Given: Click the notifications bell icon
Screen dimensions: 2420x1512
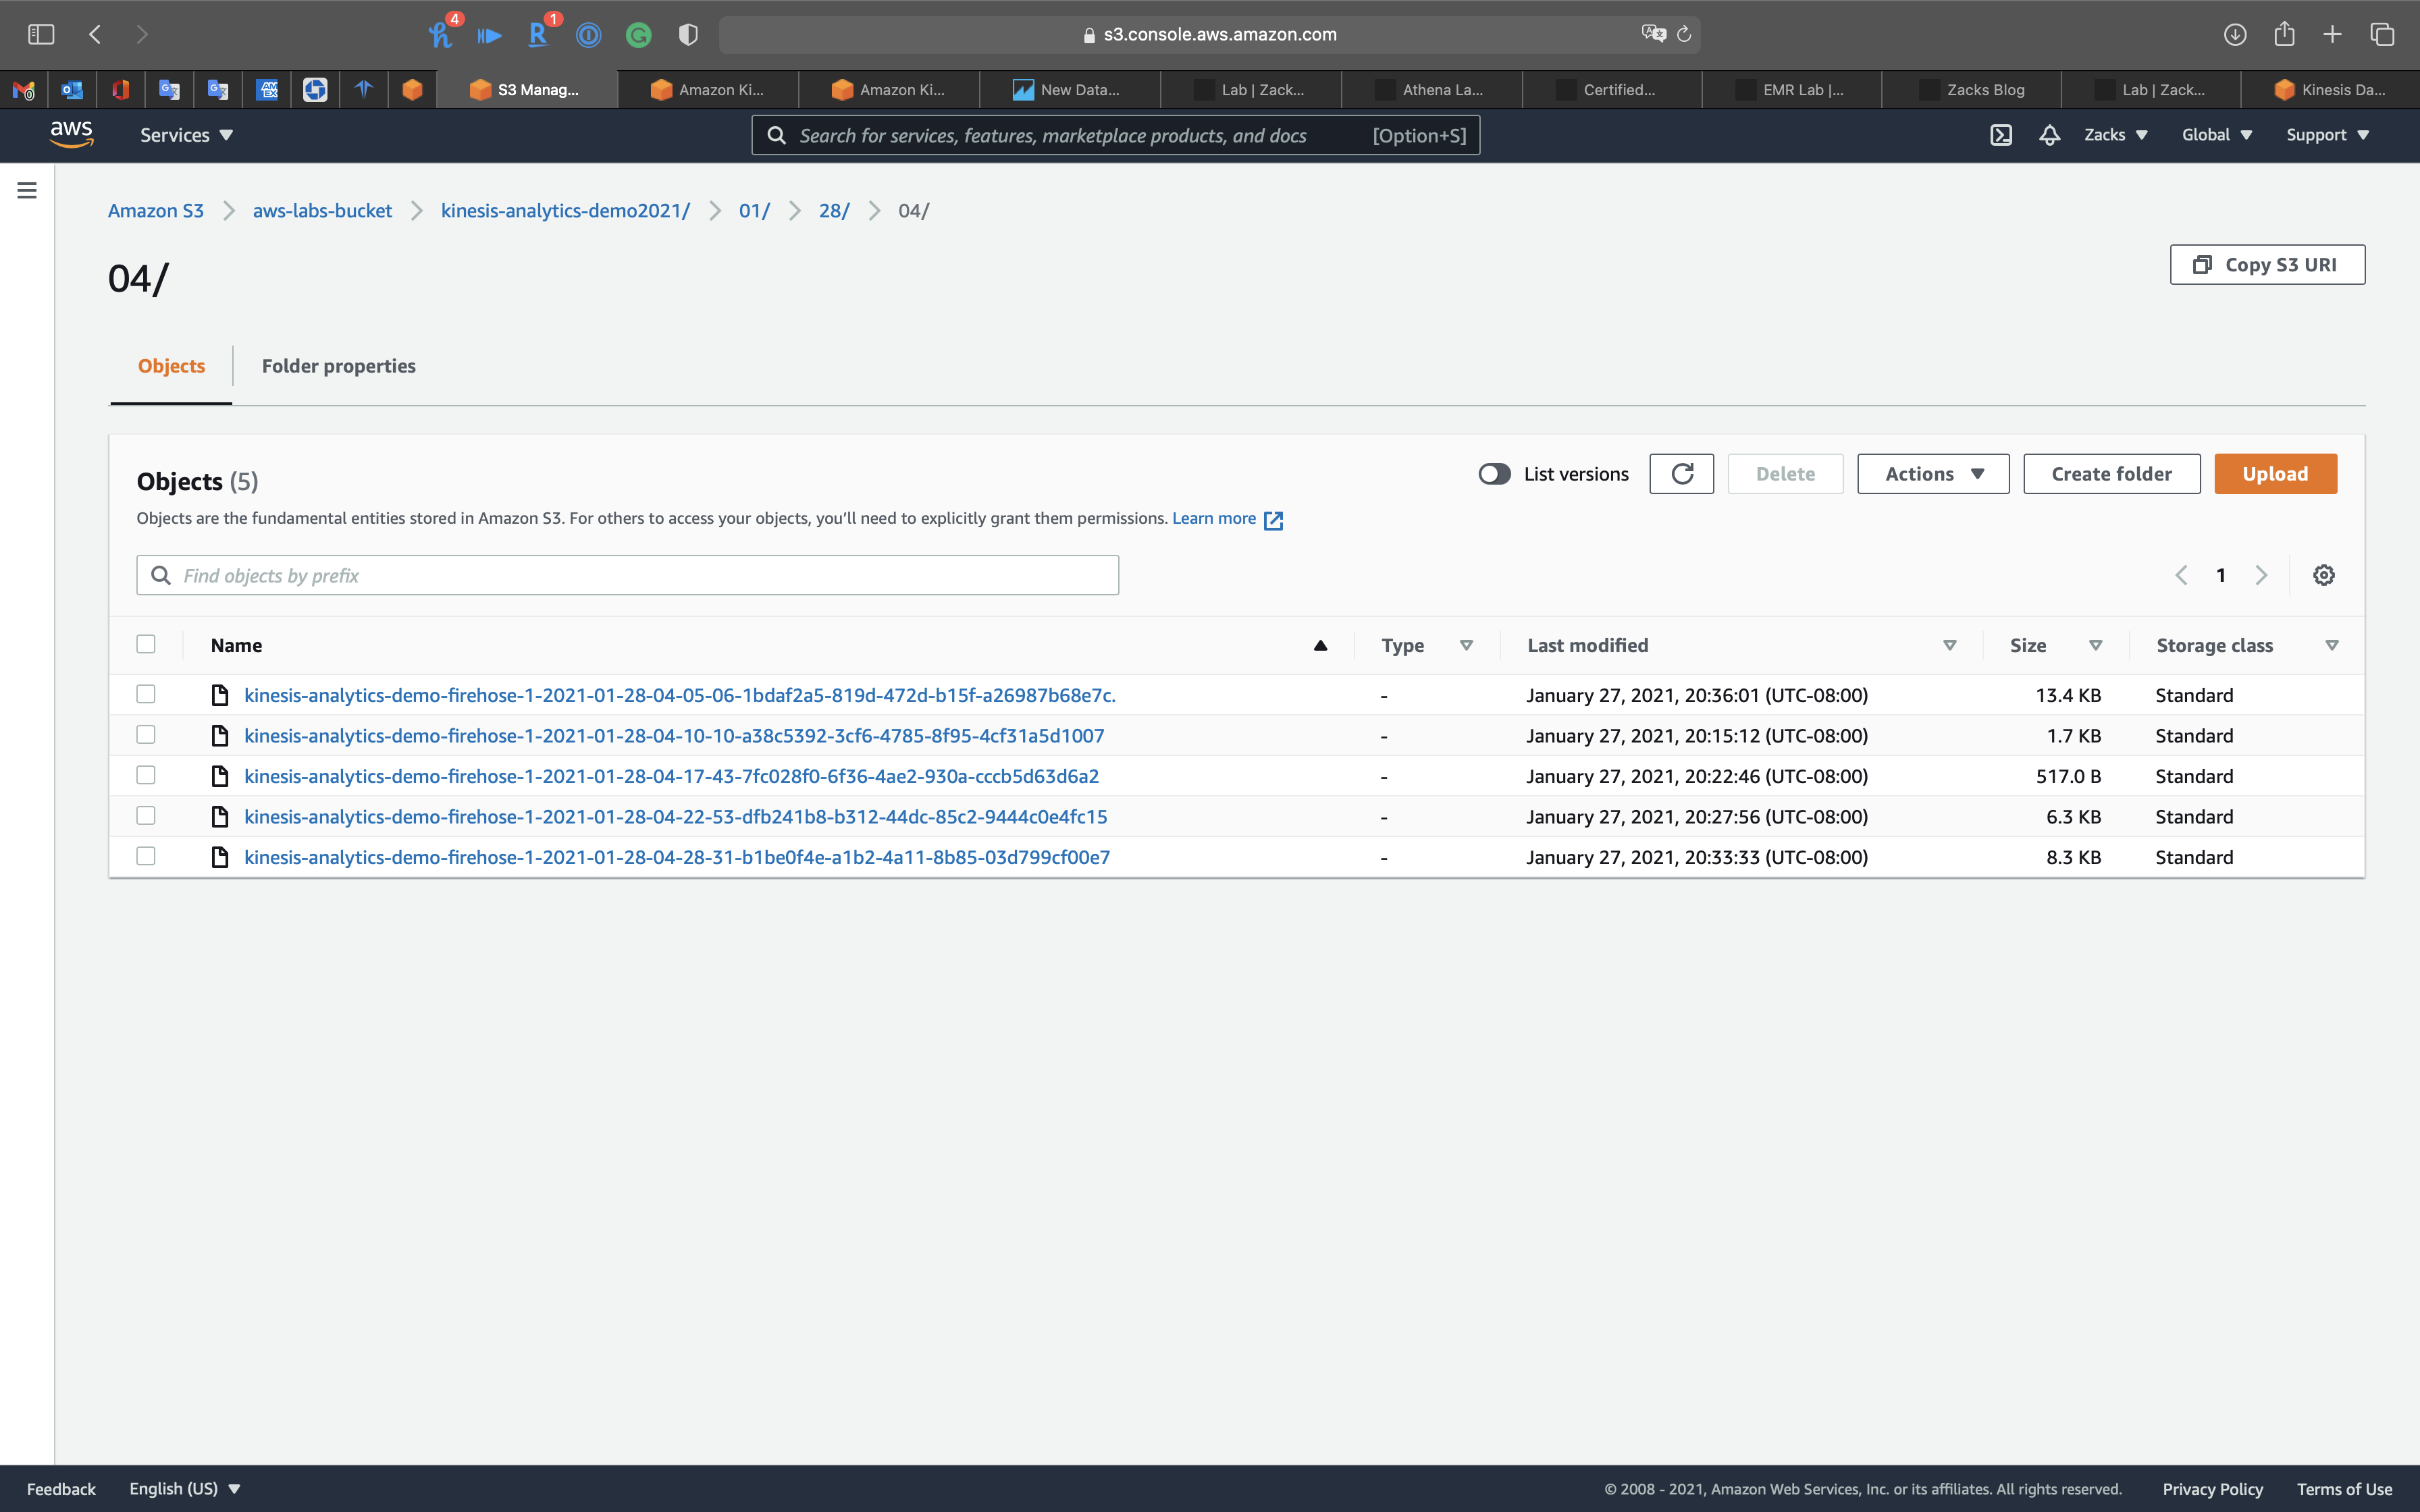Looking at the screenshot, I should point(2049,135).
